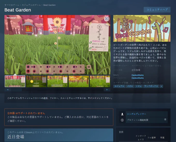Click the plus button to add tags
Image resolution: width=176 pixels, height=142 pixels.
tap(161, 86)
